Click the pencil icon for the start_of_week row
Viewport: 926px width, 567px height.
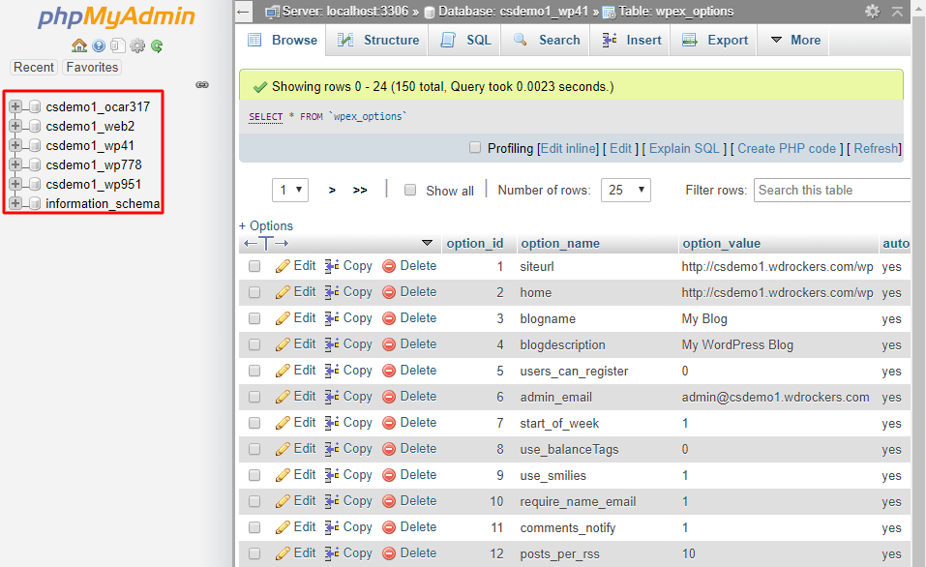(283, 423)
